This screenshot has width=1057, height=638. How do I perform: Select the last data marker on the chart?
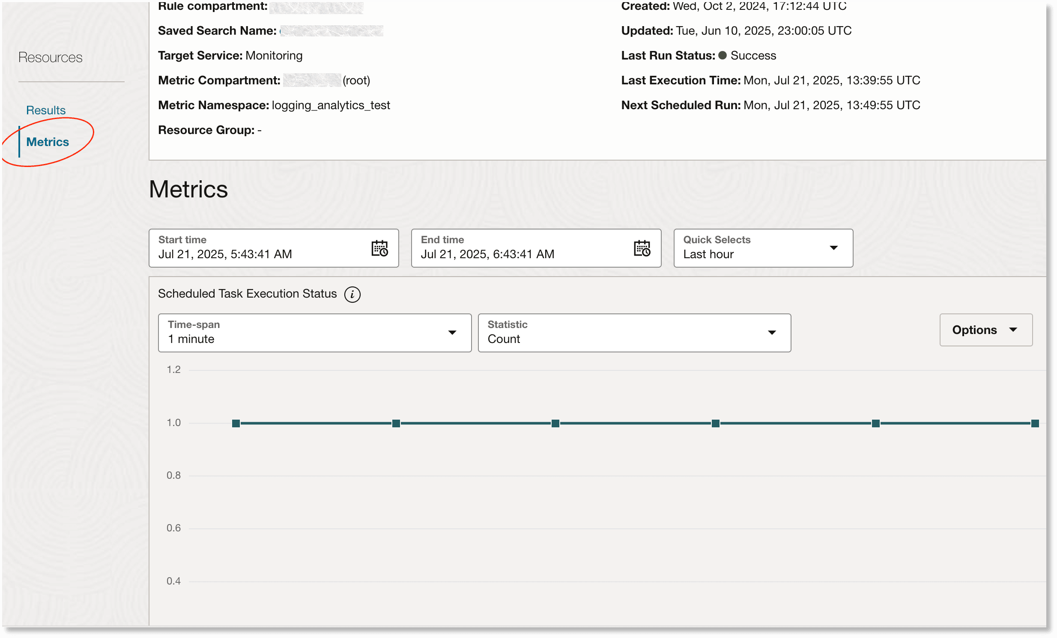pyautogui.click(x=1036, y=423)
